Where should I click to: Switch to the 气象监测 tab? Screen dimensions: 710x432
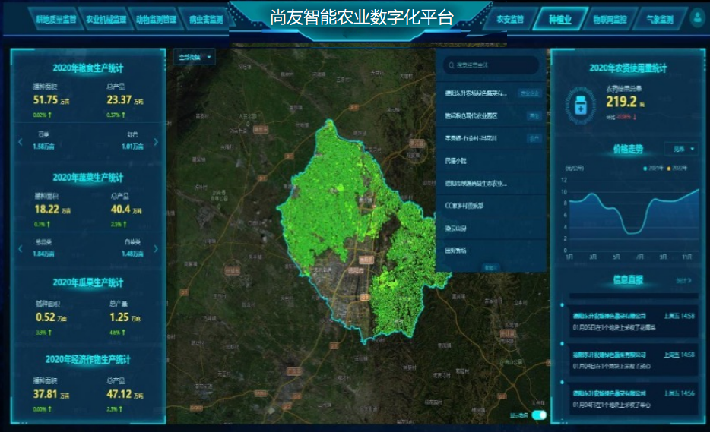point(660,20)
